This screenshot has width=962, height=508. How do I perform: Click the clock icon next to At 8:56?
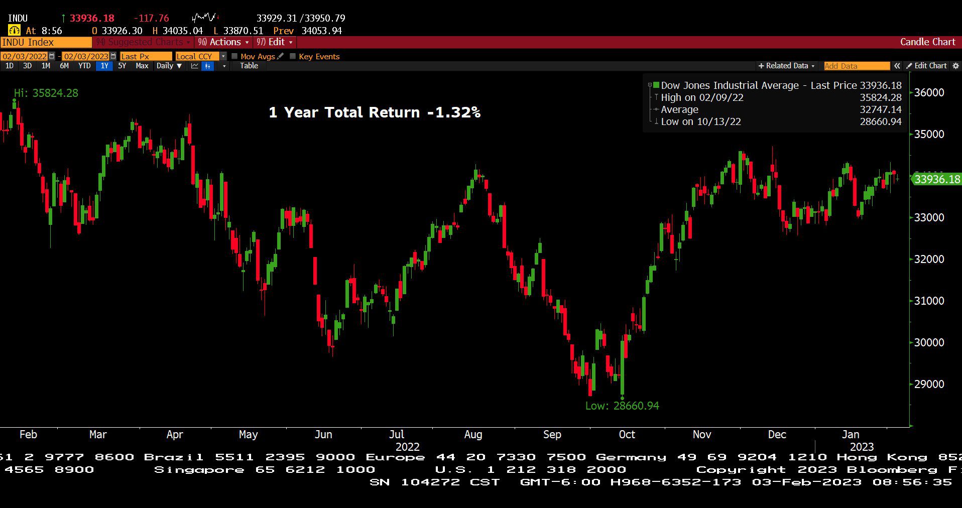(x=14, y=31)
